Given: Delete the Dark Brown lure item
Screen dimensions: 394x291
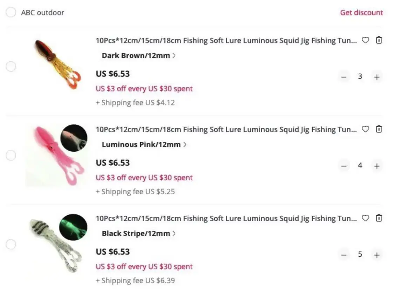Looking at the screenshot, I should 379,40.
